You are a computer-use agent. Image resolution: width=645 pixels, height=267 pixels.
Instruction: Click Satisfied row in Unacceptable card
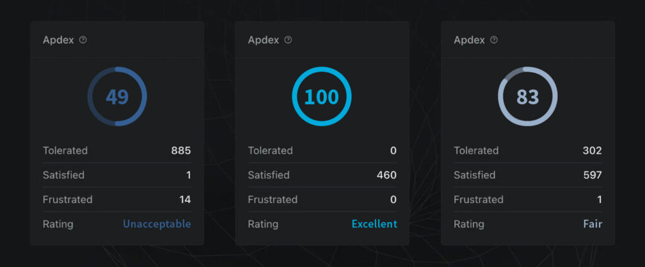click(x=117, y=175)
